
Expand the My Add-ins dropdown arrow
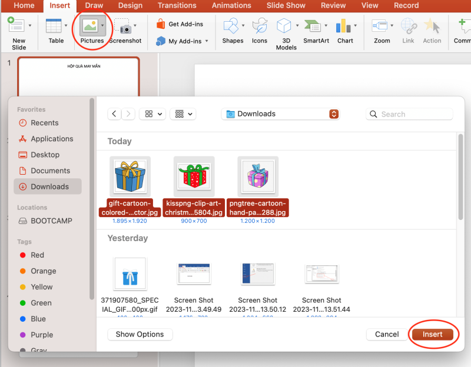click(x=207, y=41)
